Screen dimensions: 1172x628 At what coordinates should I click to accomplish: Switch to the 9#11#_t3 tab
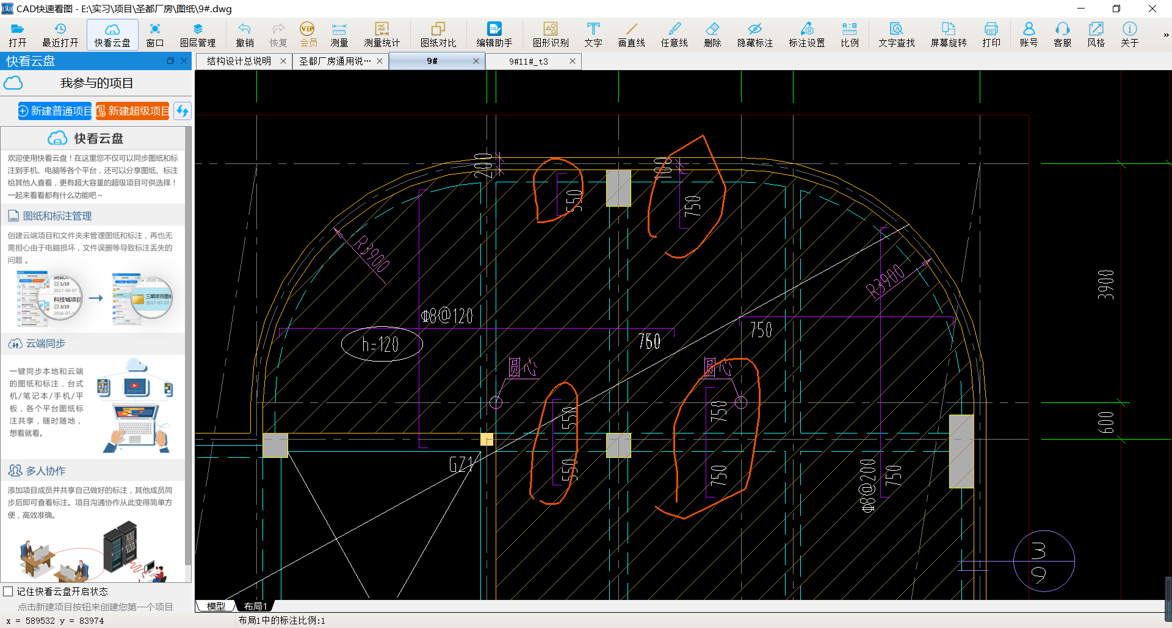tap(529, 61)
